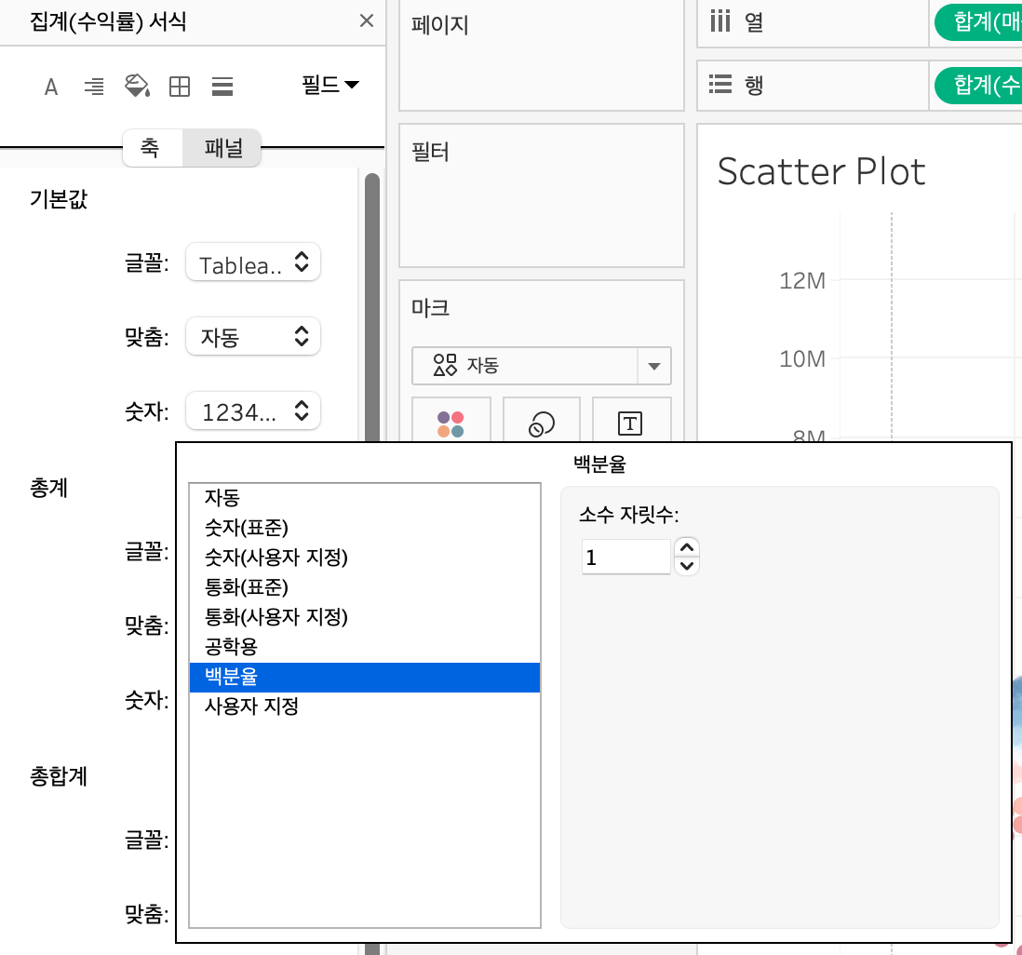This screenshot has height=955, width=1022.
Task: Open the 기본값 글꼴 dropdown
Action: pyautogui.click(x=253, y=262)
